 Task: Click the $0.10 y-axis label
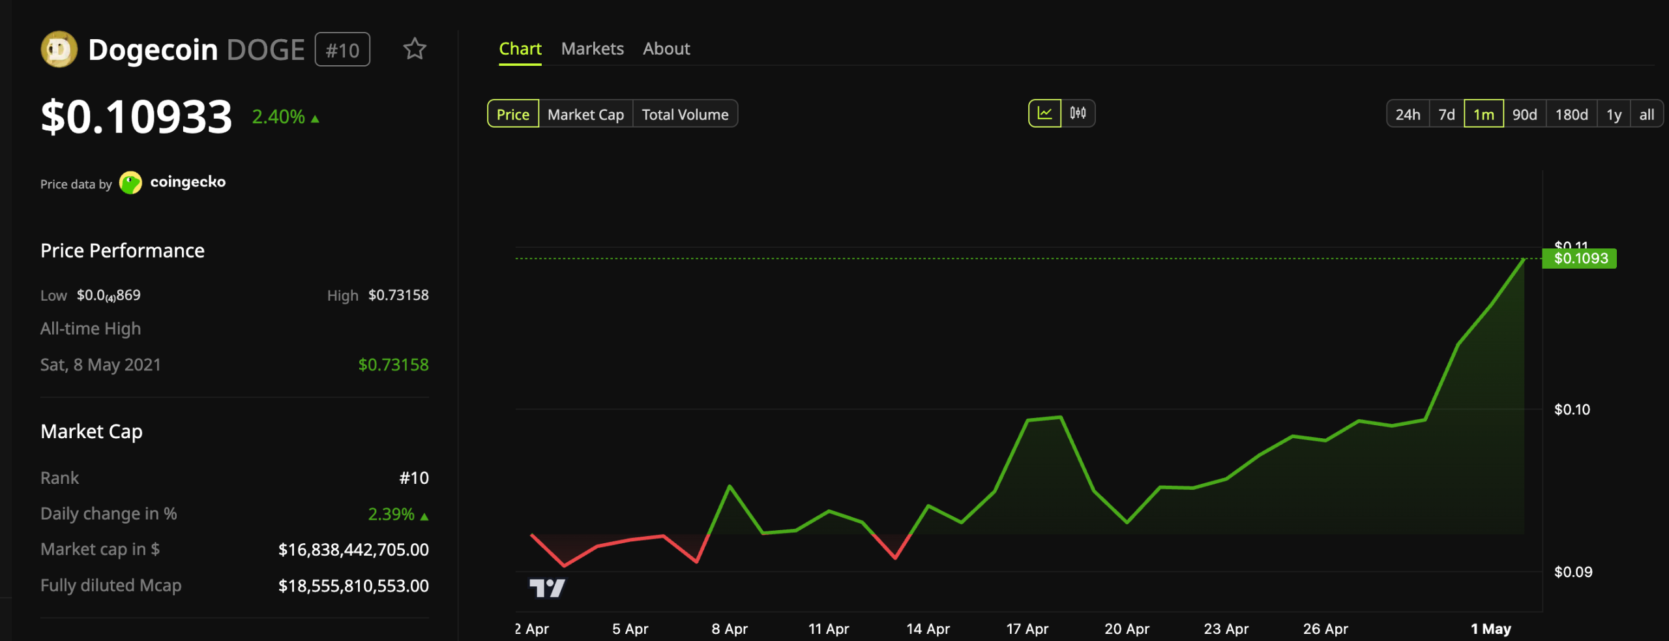[1572, 410]
